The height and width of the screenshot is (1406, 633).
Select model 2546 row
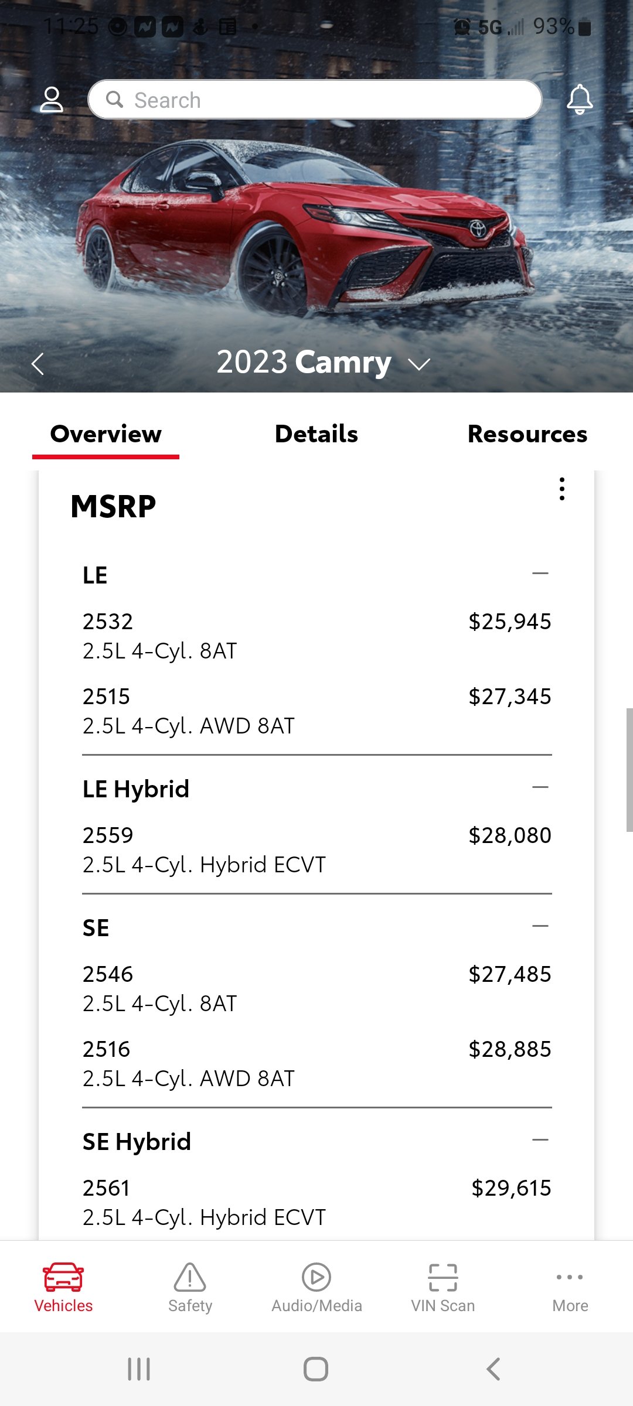click(x=316, y=989)
